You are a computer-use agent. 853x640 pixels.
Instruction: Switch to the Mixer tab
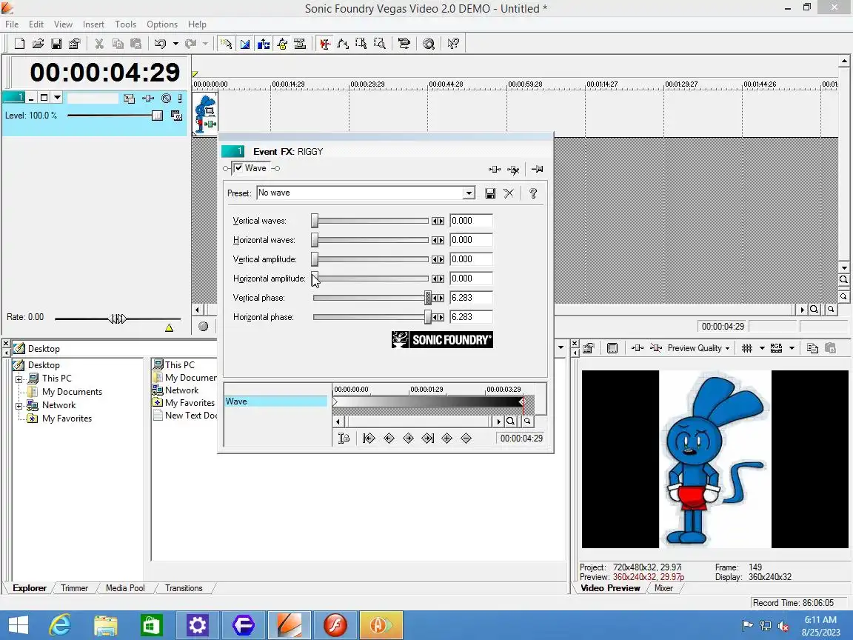663,587
